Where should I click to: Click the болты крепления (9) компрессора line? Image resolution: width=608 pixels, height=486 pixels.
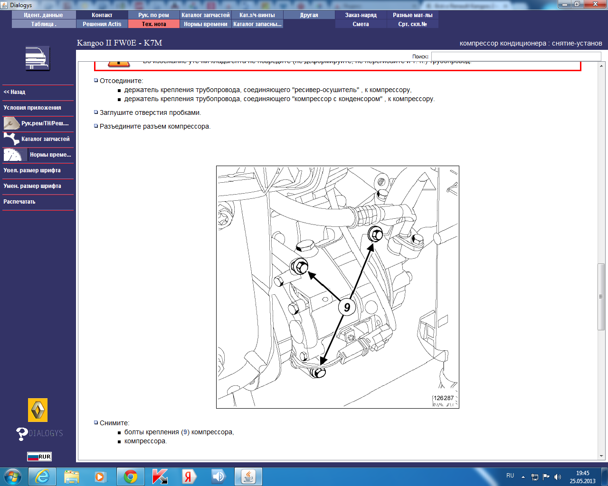click(179, 432)
